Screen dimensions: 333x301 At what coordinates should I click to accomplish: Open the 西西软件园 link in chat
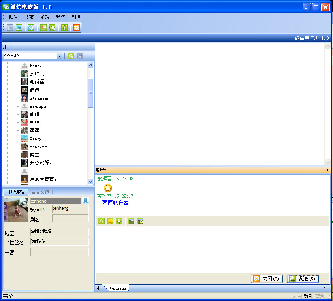pos(115,202)
